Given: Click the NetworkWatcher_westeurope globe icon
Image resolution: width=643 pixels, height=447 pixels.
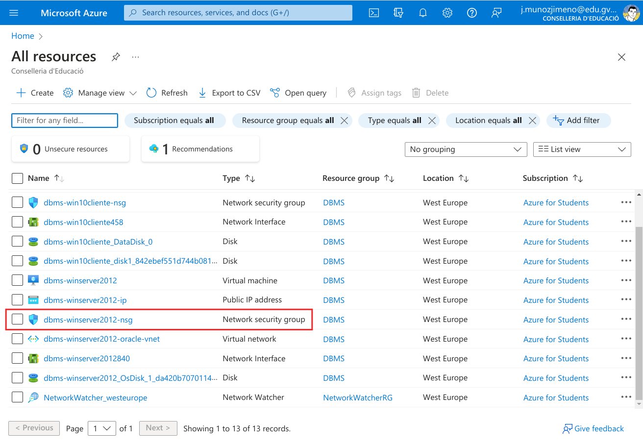Looking at the screenshot, I should [33, 397].
